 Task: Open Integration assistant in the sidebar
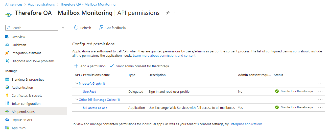coord(26,53)
